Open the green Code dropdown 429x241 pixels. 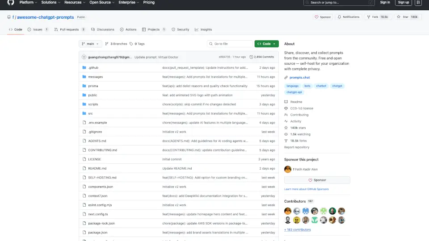point(266,44)
